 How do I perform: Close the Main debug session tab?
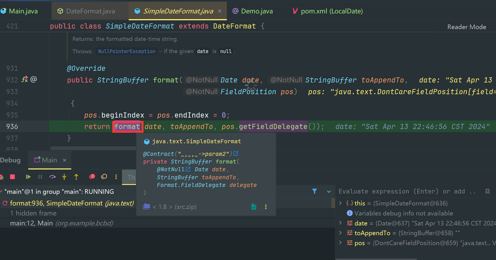(x=64, y=160)
